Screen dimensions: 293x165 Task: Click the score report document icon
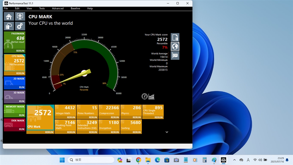point(175,37)
